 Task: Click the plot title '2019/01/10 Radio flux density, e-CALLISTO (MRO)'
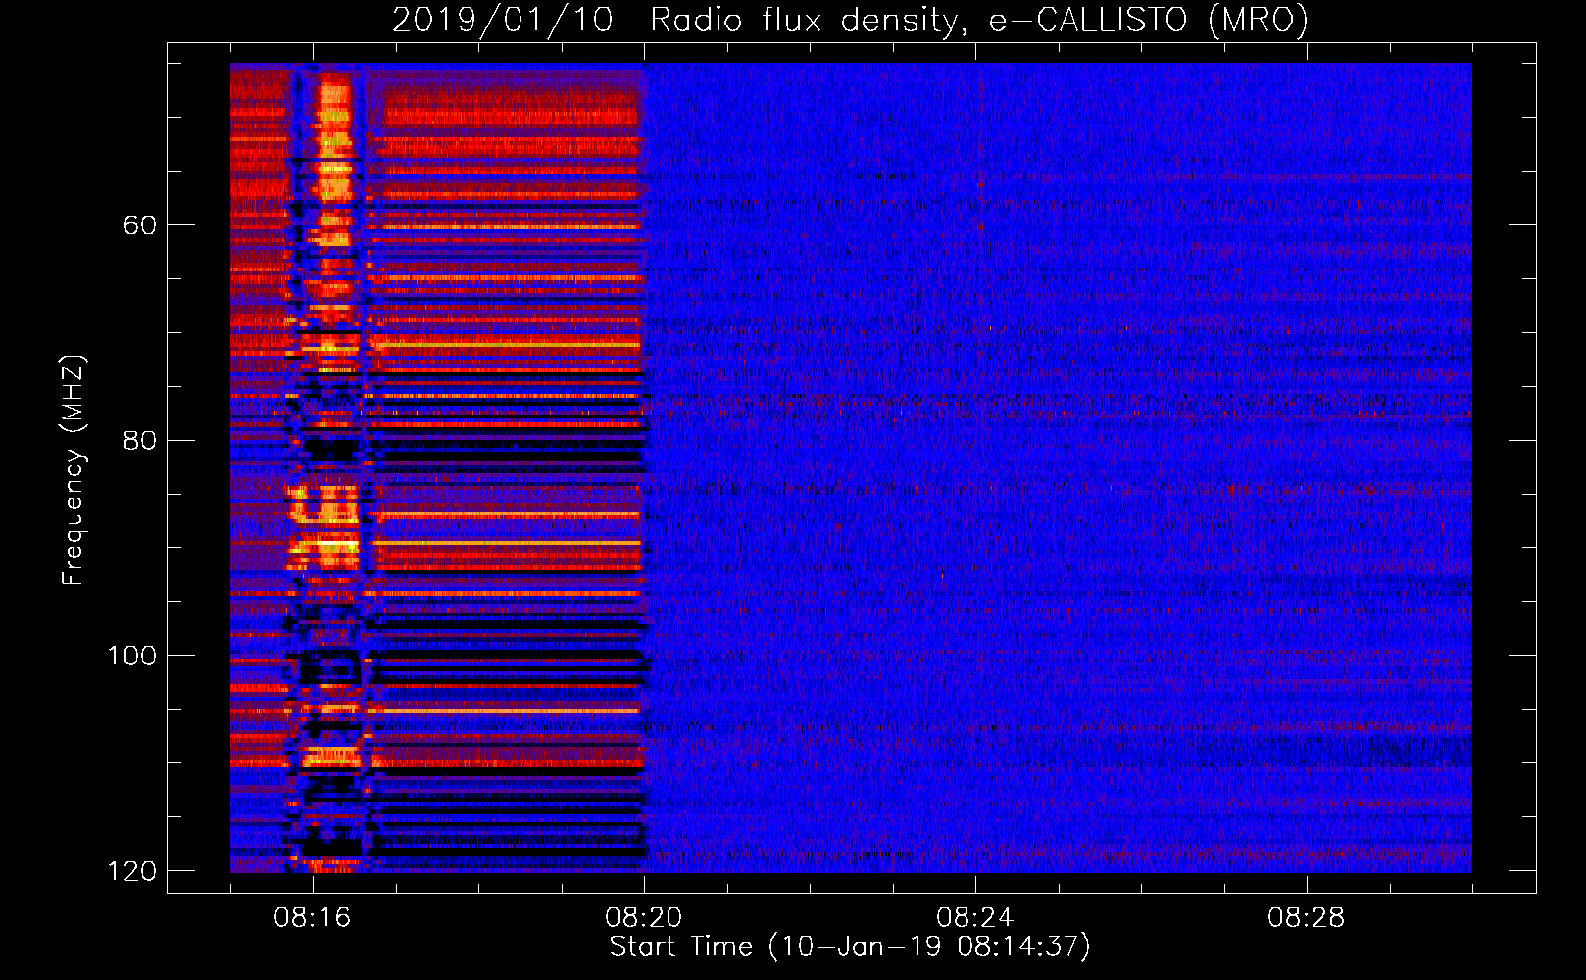pos(850,21)
